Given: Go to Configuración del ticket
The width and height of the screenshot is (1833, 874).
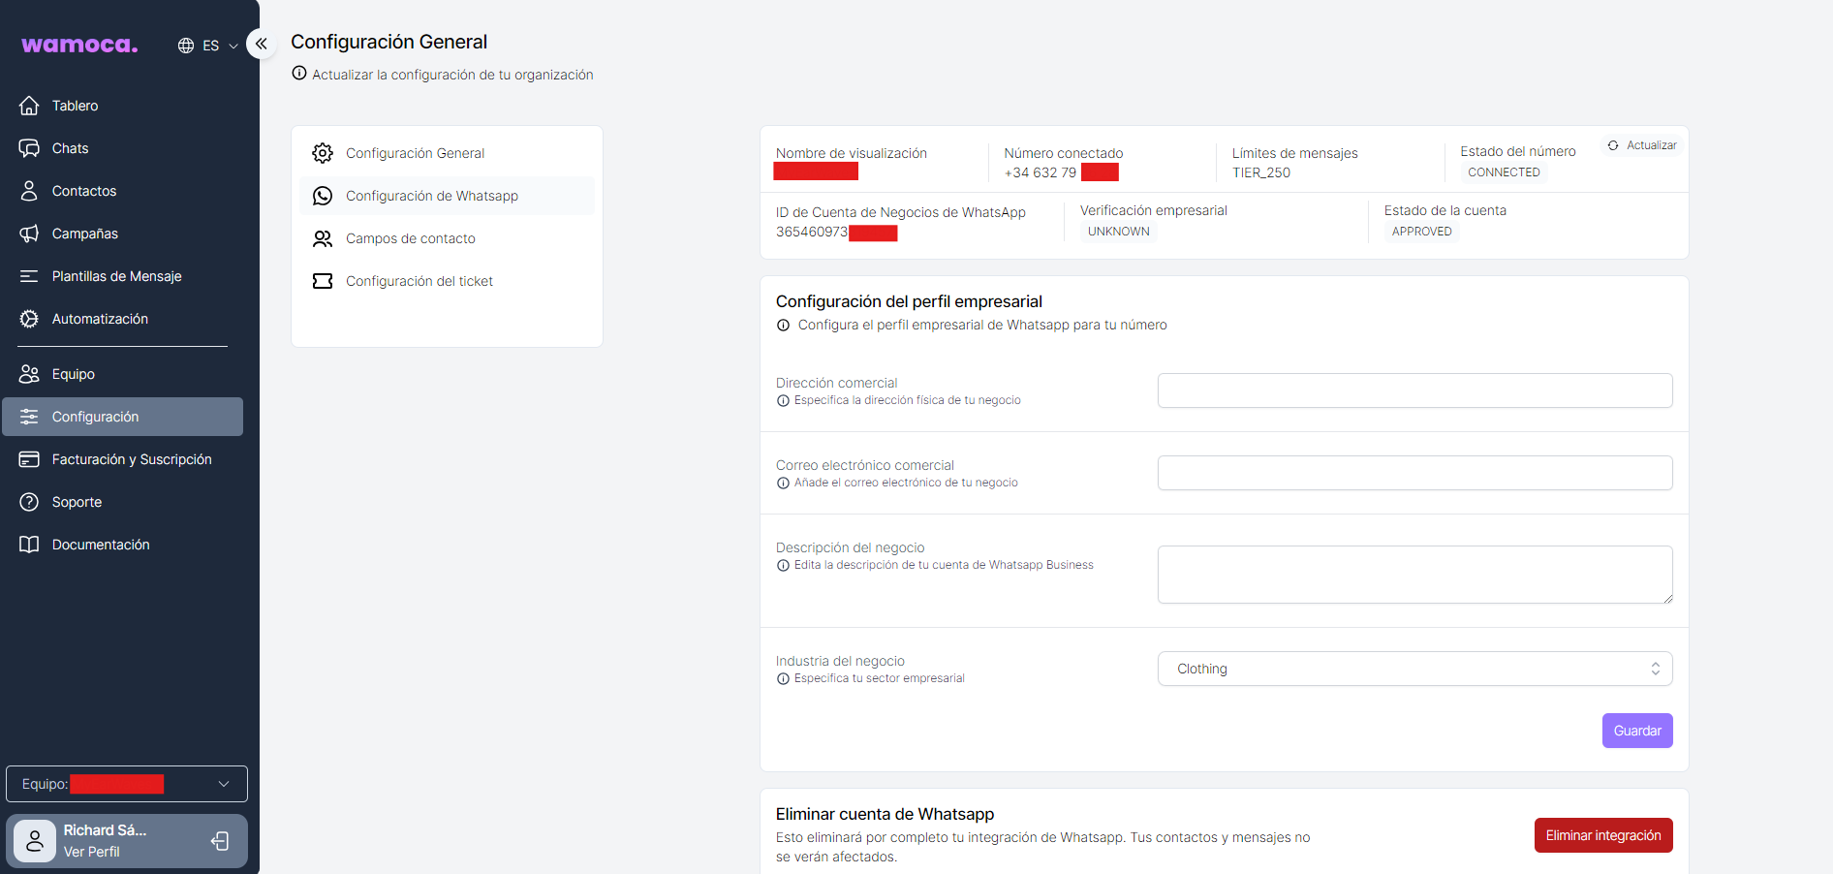Looking at the screenshot, I should pos(419,281).
